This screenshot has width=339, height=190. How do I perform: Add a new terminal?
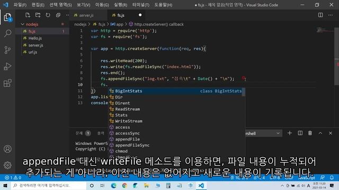tap(290, 133)
